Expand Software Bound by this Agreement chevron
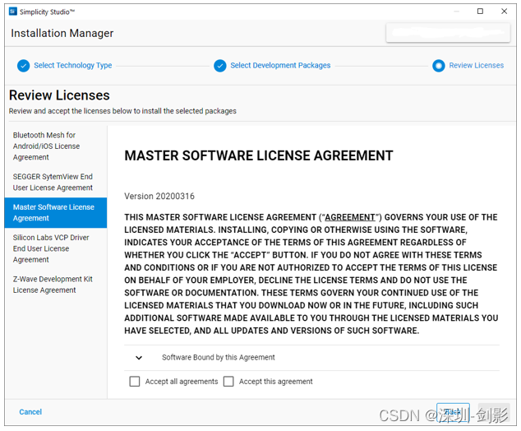The width and height of the screenshot is (521, 431). tap(139, 358)
